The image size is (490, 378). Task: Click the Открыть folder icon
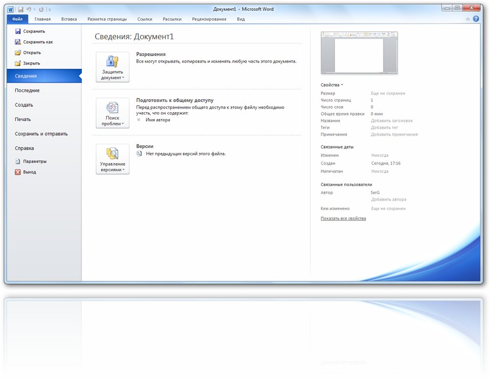(18, 52)
